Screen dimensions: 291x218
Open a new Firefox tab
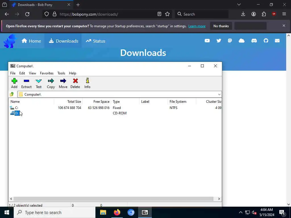[x=78, y=5]
